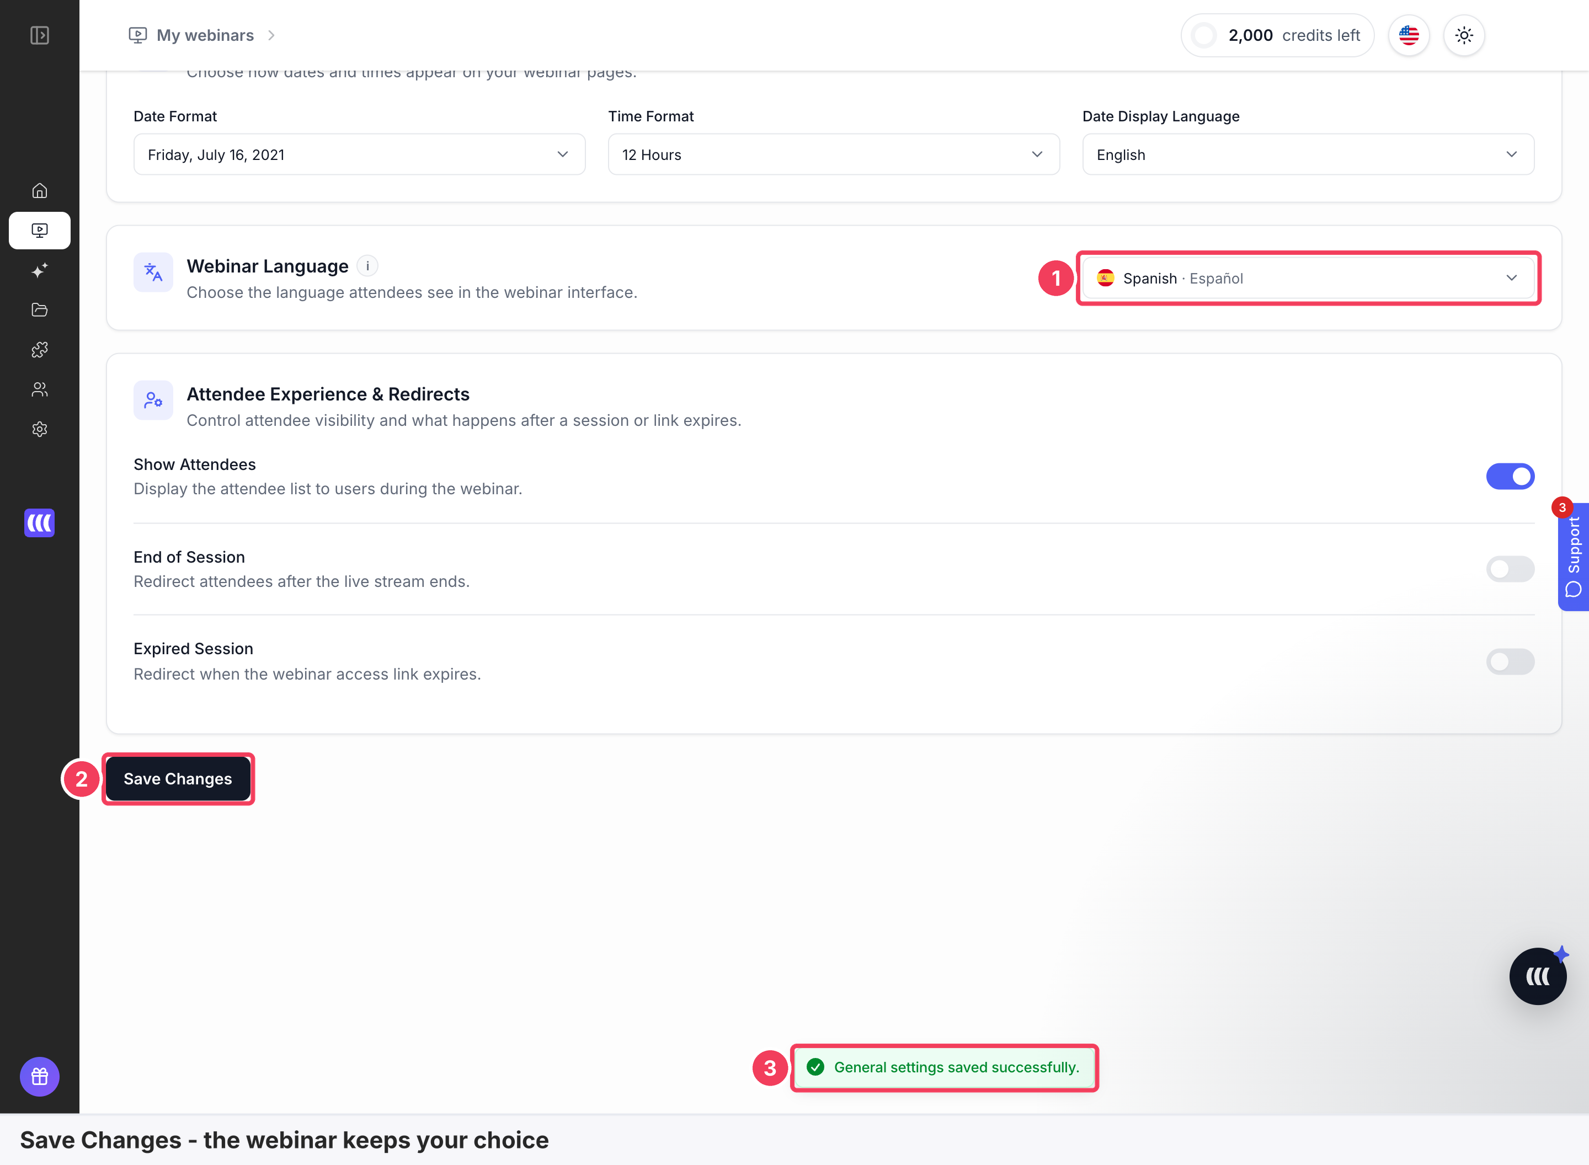This screenshot has width=1589, height=1165.
Task: Enable End of Session redirect toggle
Action: [x=1510, y=569]
